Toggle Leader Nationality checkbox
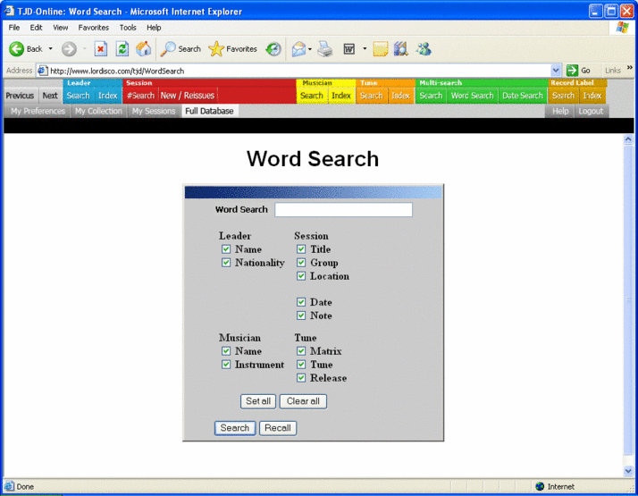 click(226, 263)
